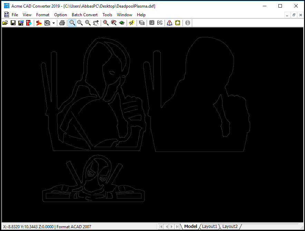Switch to the Layout2 tab
The width and height of the screenshot is (305, 231).
tap(230, 227)
